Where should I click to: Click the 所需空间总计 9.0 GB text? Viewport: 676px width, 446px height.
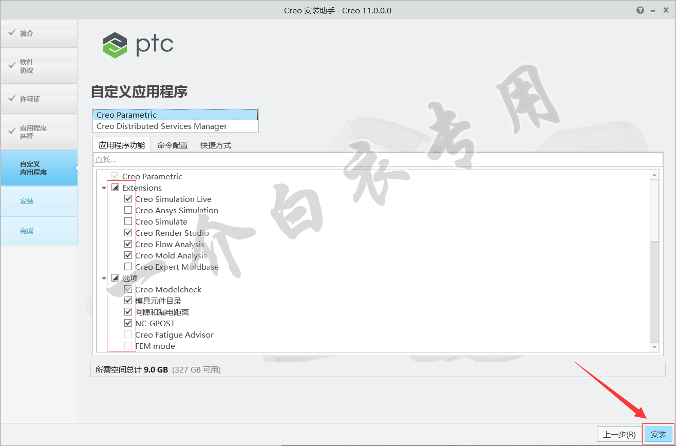[x=132, y=369]
